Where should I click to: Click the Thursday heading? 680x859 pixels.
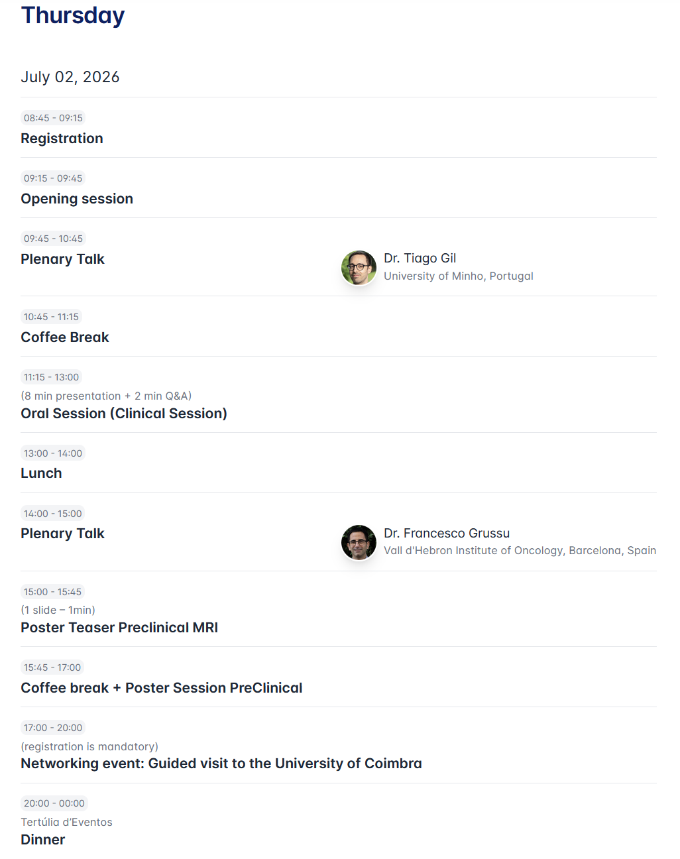(73, 15)
